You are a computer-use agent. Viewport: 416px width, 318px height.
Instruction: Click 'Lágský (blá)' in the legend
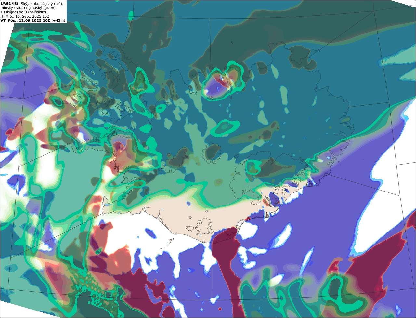[52, 4]
